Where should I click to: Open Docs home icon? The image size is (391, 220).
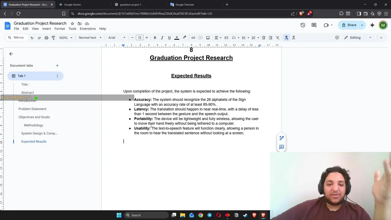point(8,26)
